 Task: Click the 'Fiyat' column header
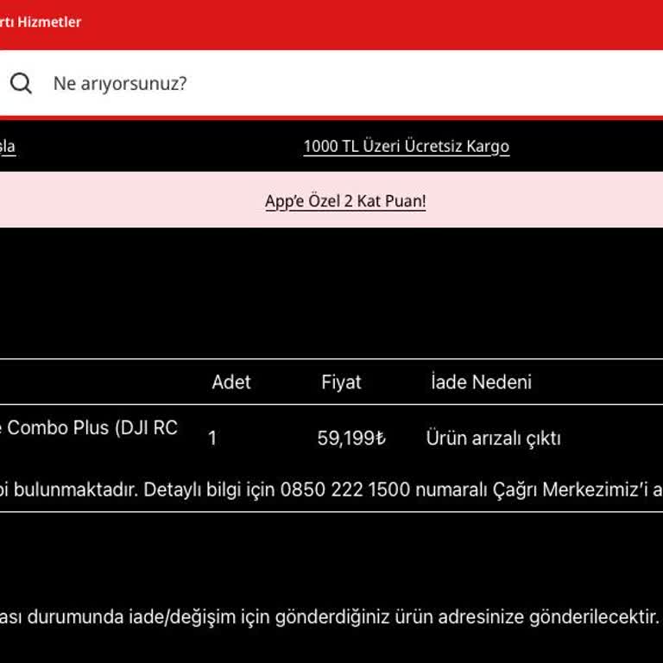click(x=341, y=382)
